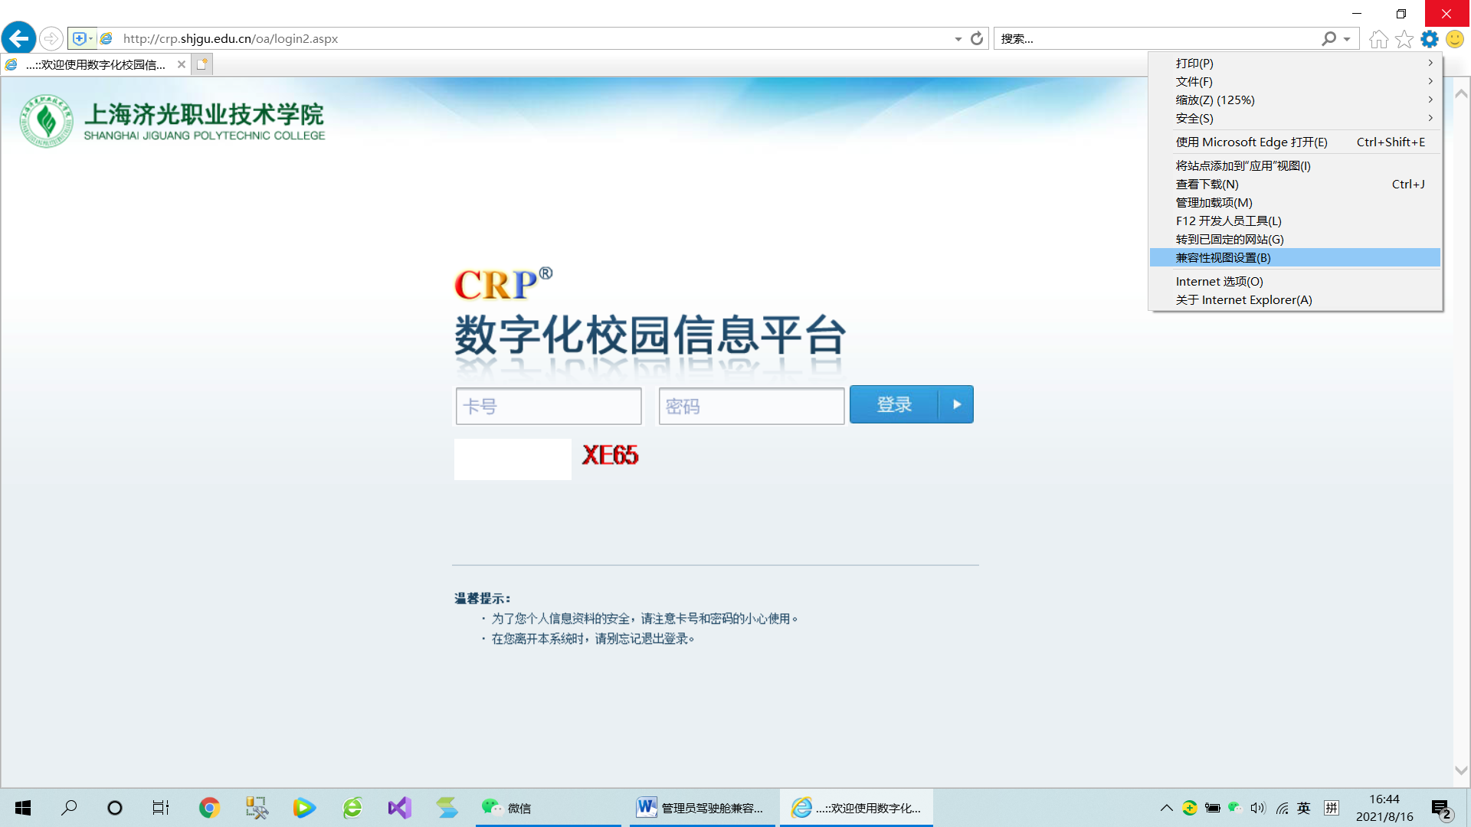Click the captcha input box
Viewport: 1471px width, 827px height.
513,459
